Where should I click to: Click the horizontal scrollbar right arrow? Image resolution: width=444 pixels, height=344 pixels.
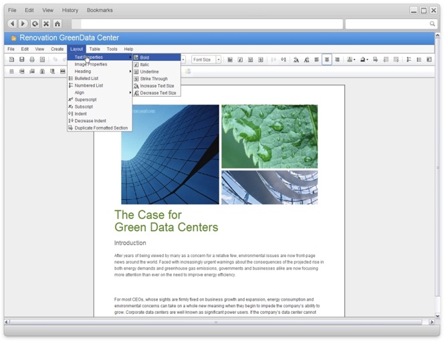[x=431, y=322]
